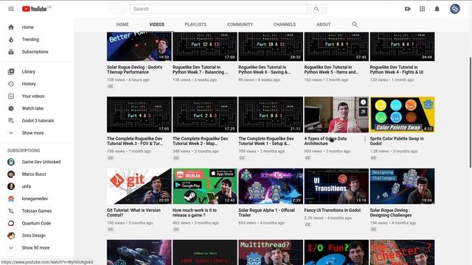Open the ABOUT tab
This screenshot has height=265, width=472.
pos(323,24)
